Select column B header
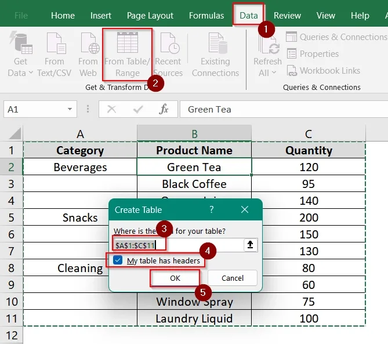Screen dimensions: 388x344 pos(194,133)
